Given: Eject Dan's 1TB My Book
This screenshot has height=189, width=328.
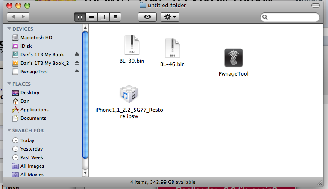Looking at the screenshot, I should (x=77, y=55).
